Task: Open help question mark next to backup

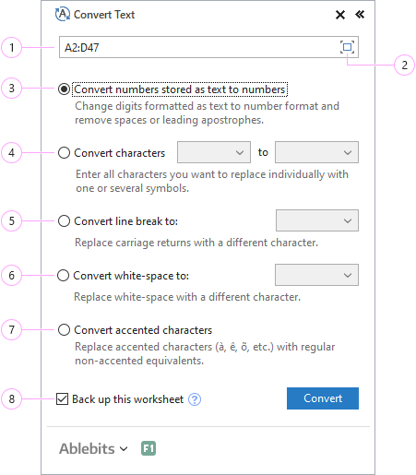Action: click(195, 399)
